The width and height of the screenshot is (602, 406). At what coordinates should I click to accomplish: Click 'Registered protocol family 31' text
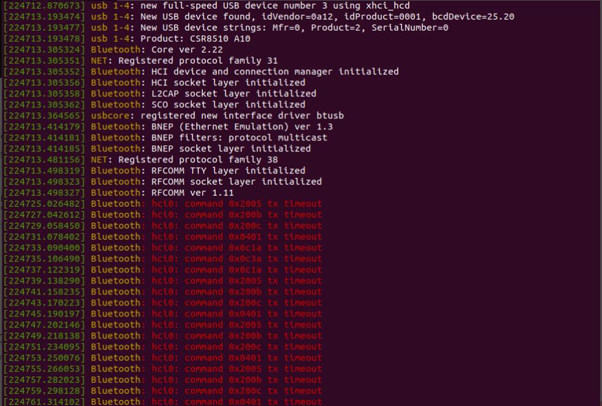pyautogui.click(x=198, y=61)
